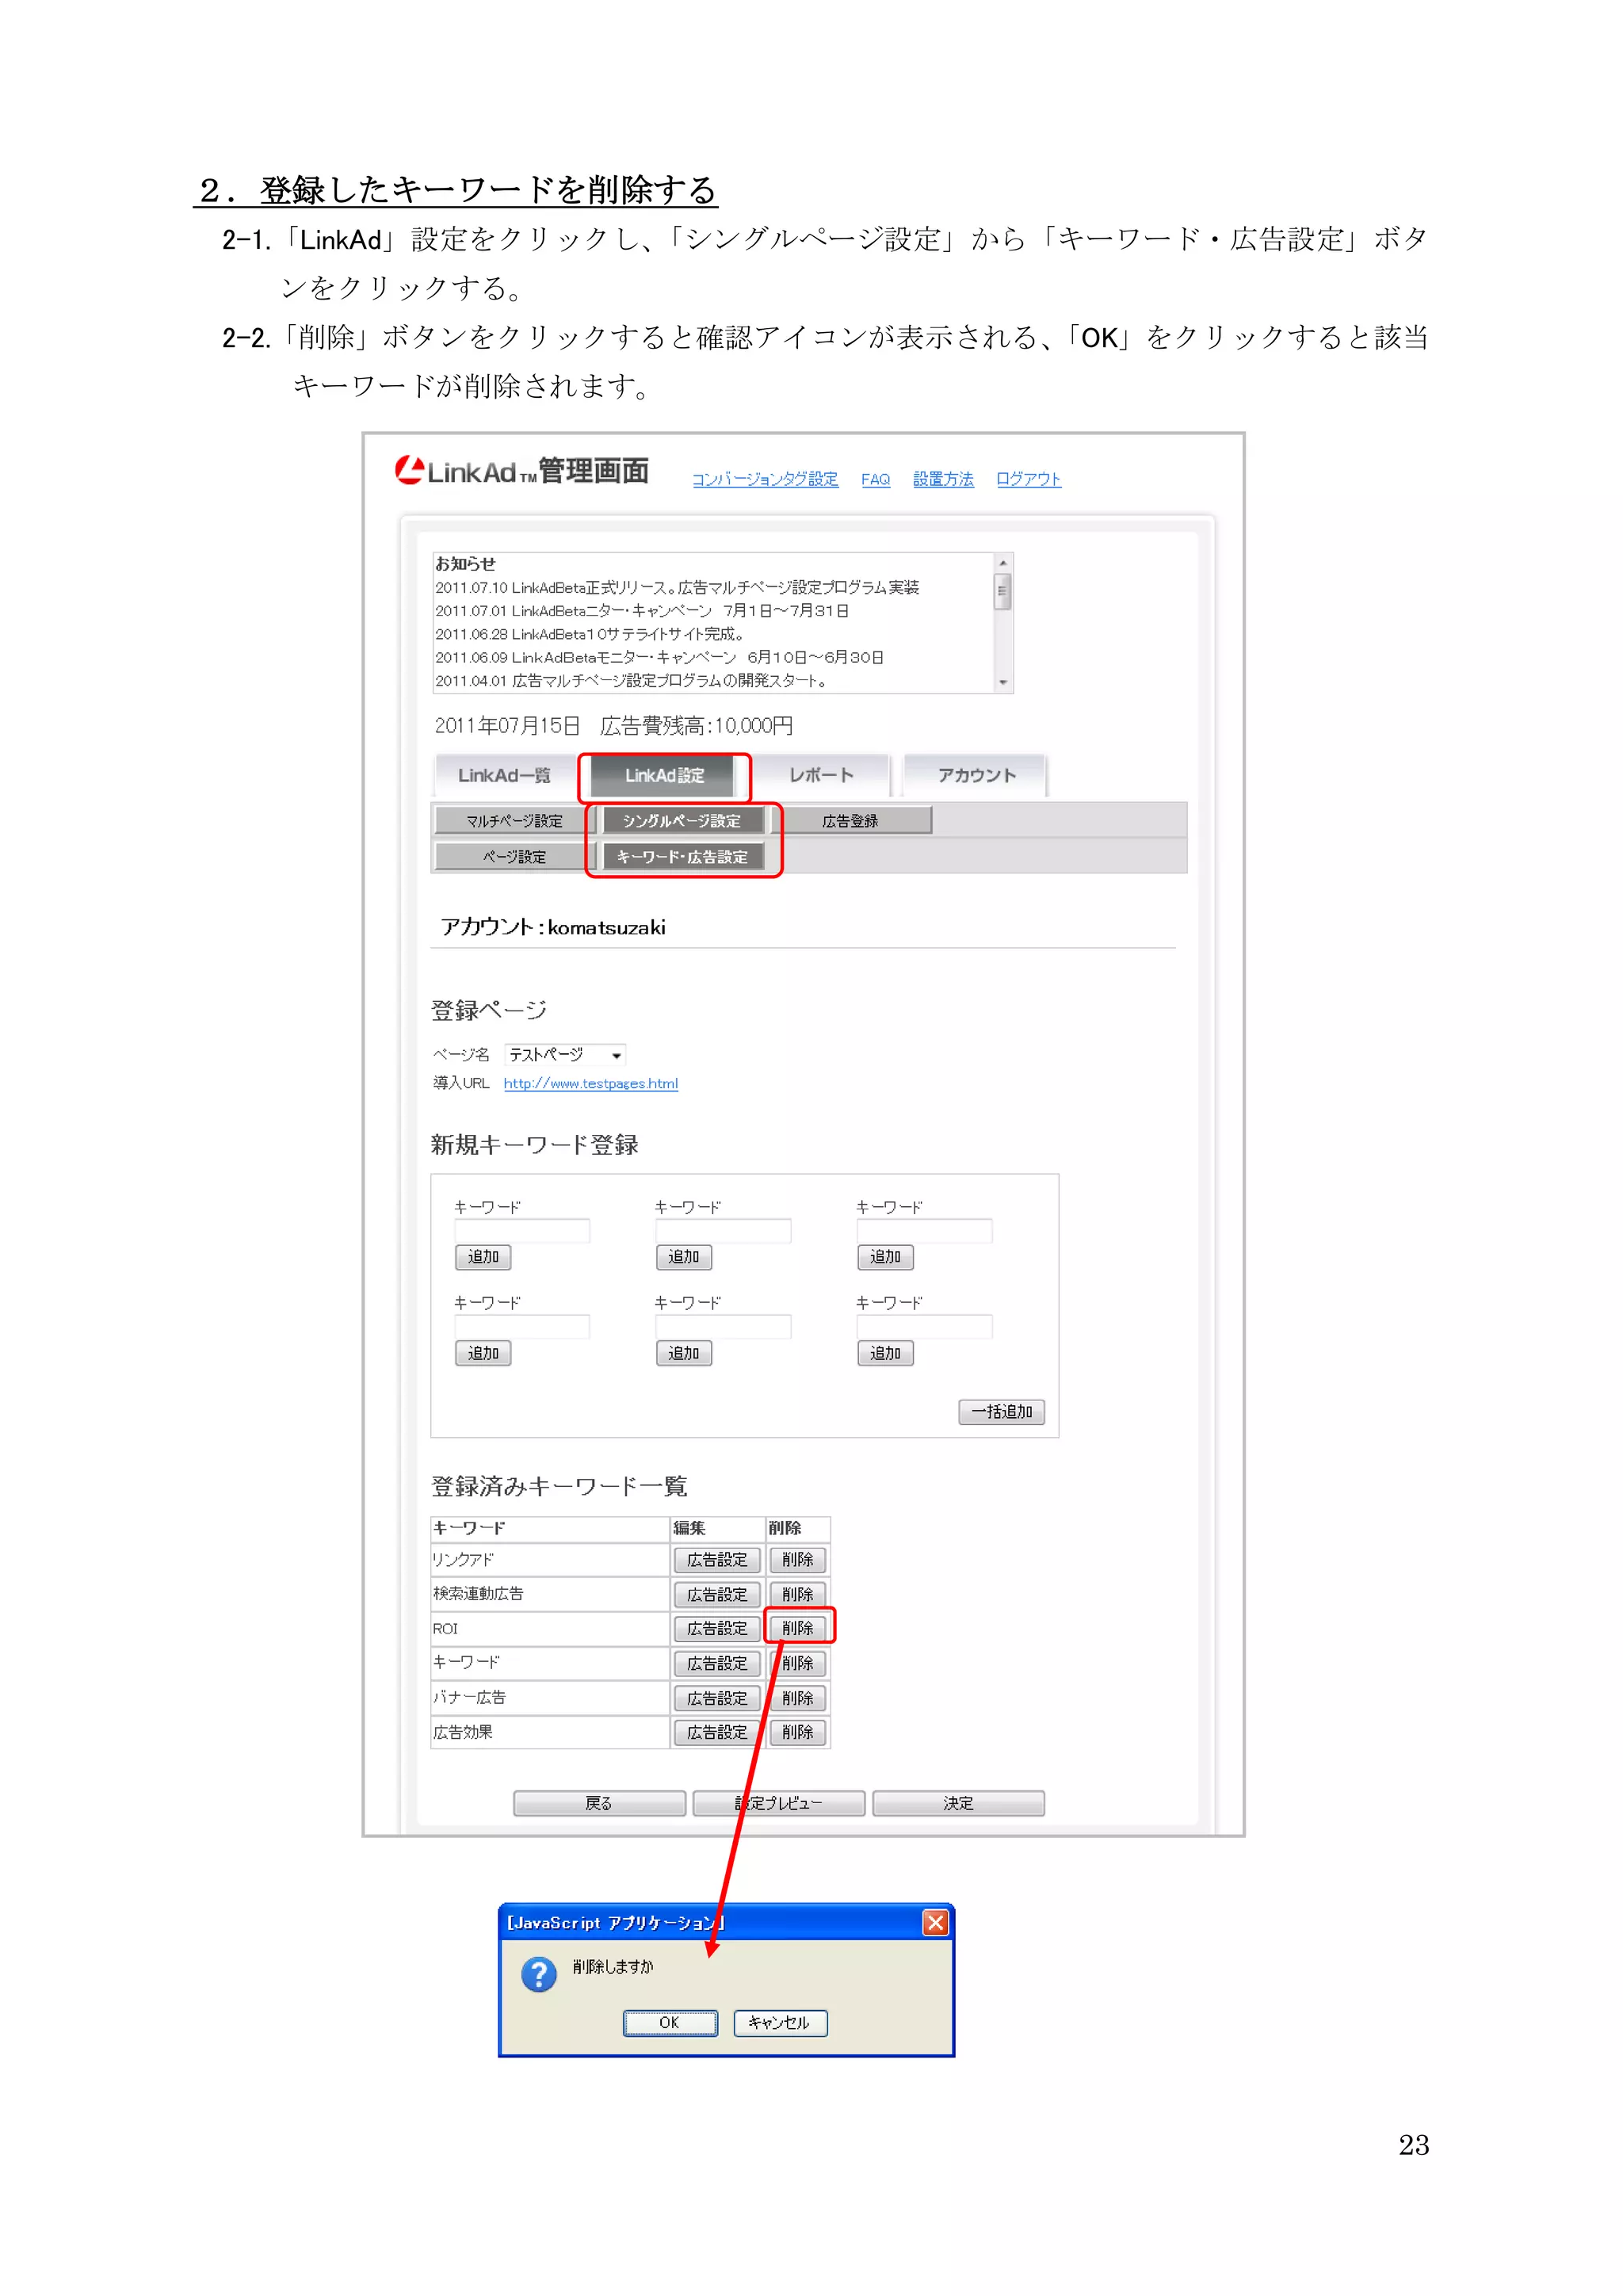Expand the ページ名 dropdown テストページ
1623x2296 pixels.
pyautogui.click(x=565, y=1054)
